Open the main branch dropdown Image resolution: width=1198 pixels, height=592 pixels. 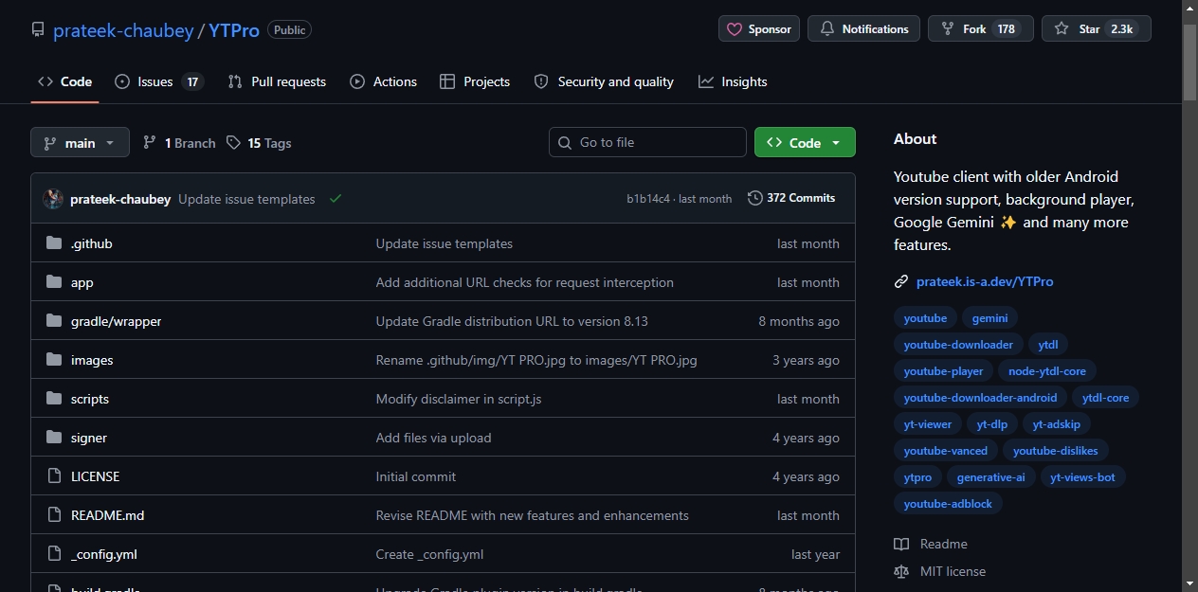pos(80,143)
